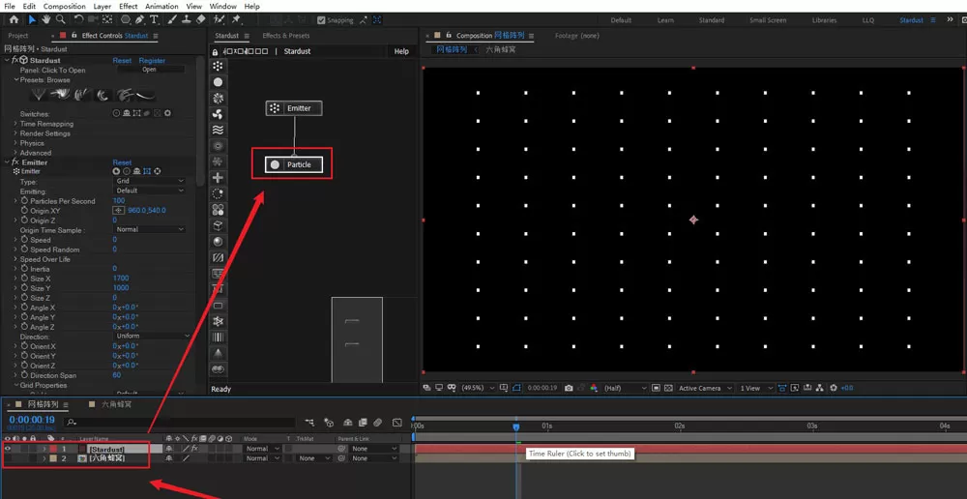Expand the Physics section

point(16,143)
